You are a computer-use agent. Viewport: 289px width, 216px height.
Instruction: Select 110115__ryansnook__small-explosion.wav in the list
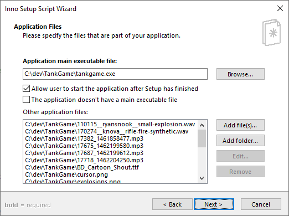coord(110,124)
